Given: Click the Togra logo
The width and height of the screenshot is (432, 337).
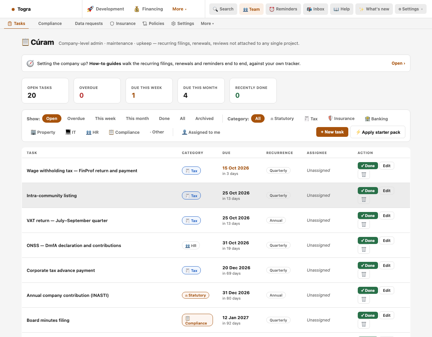Looking at the screenshot, I should (21, 9).
